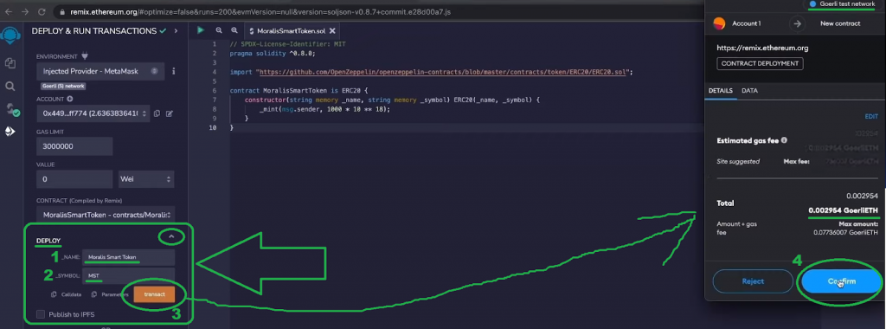Open the File Explorer sidebar icon

[10, 63]
